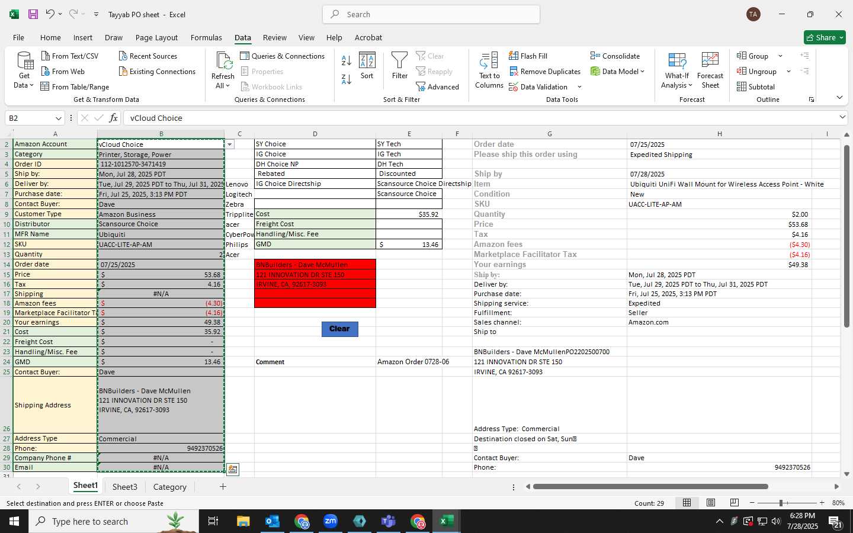Switch to the Home tab

pyautogui.click(x=50, y=37)
